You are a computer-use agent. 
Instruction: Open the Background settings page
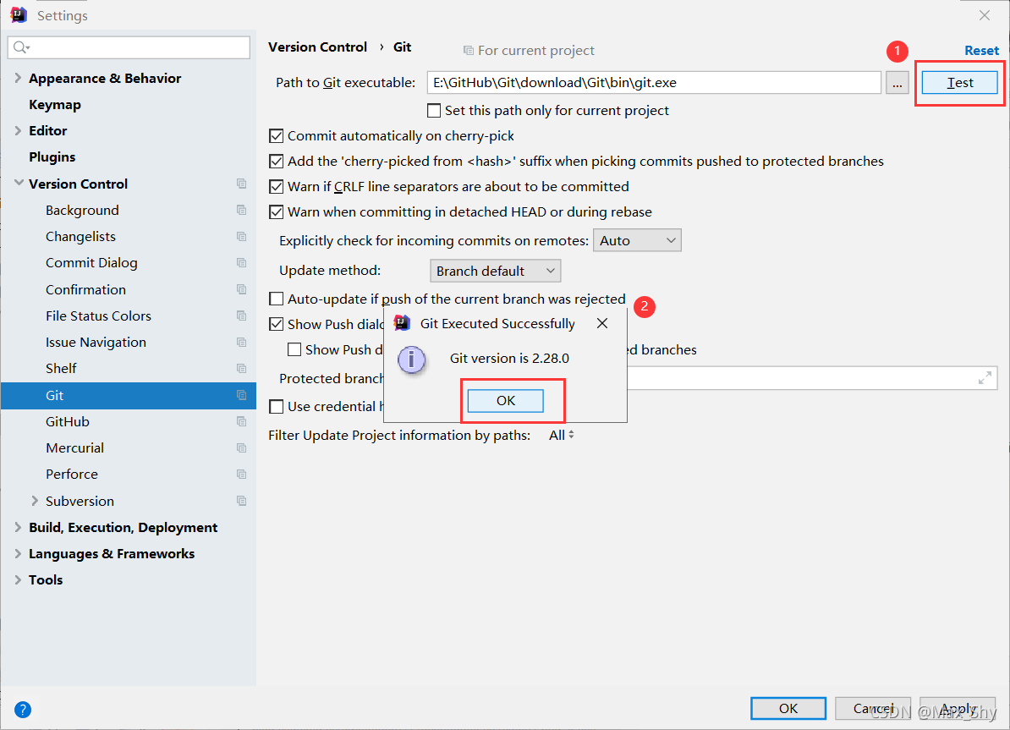click(x=82, y=211)
